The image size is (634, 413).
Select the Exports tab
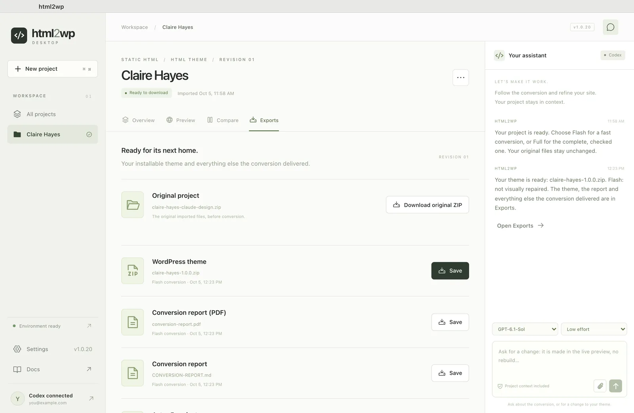[264, 120]
